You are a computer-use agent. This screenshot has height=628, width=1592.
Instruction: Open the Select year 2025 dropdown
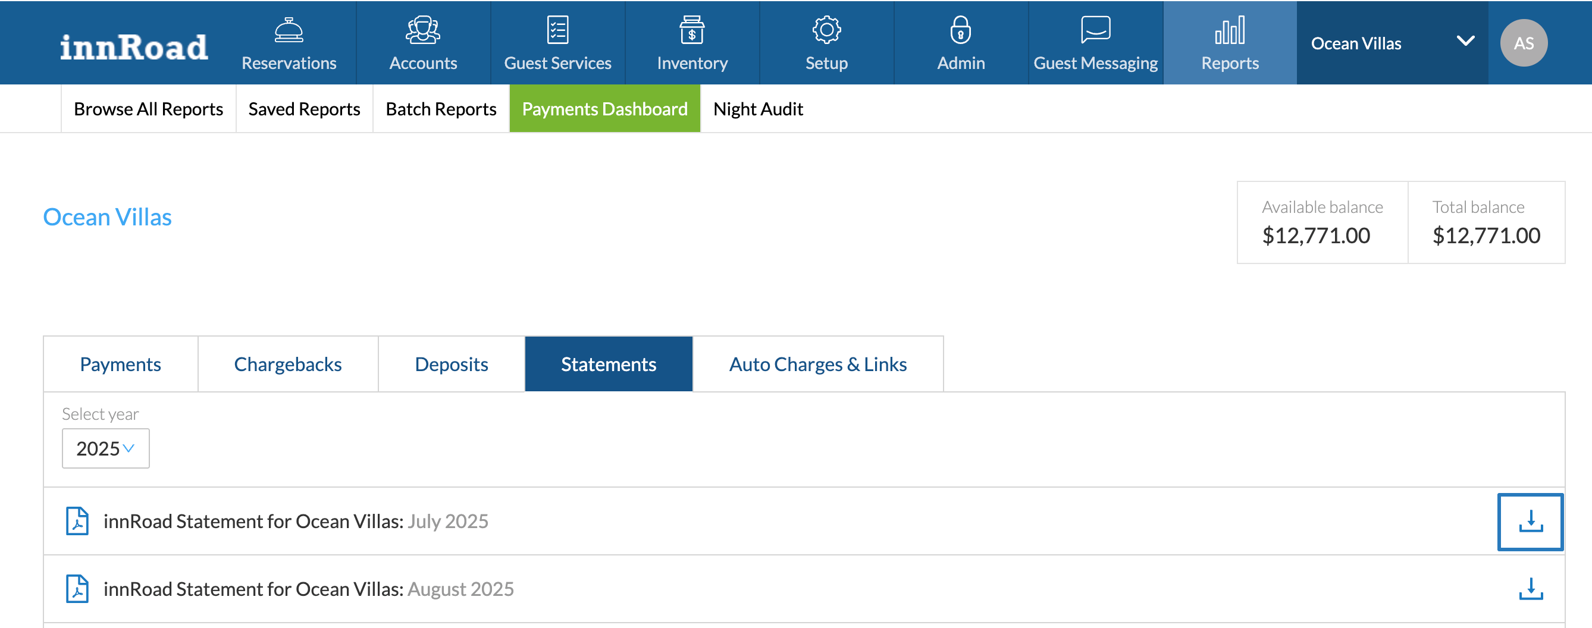pos(106,448)
